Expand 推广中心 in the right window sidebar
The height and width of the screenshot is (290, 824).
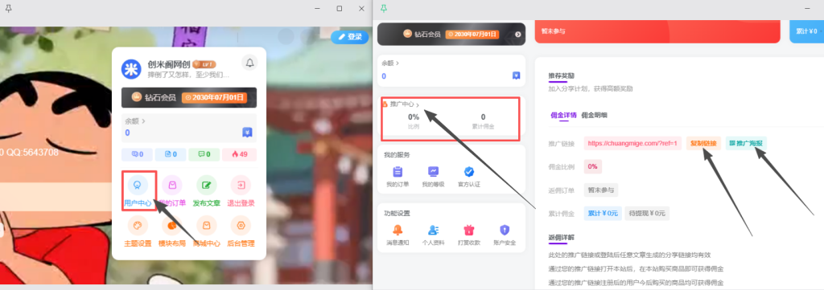coord(405,104)
